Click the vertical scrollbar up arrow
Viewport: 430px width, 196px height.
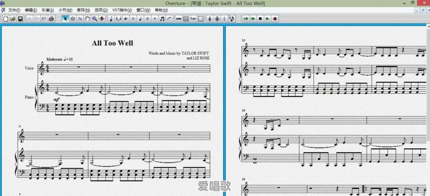428,26
